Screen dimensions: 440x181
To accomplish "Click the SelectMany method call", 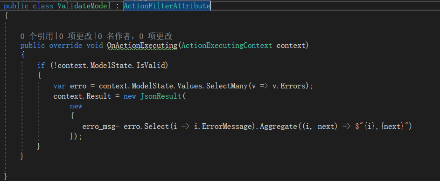I will 227,86.
